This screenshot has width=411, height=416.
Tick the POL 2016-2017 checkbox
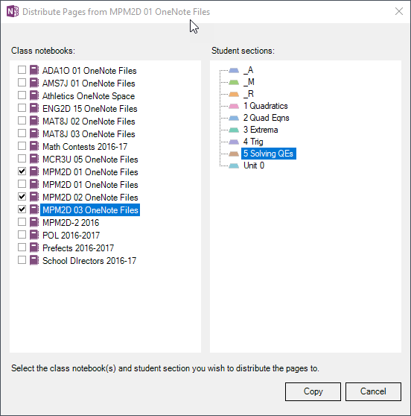[22, 235]
